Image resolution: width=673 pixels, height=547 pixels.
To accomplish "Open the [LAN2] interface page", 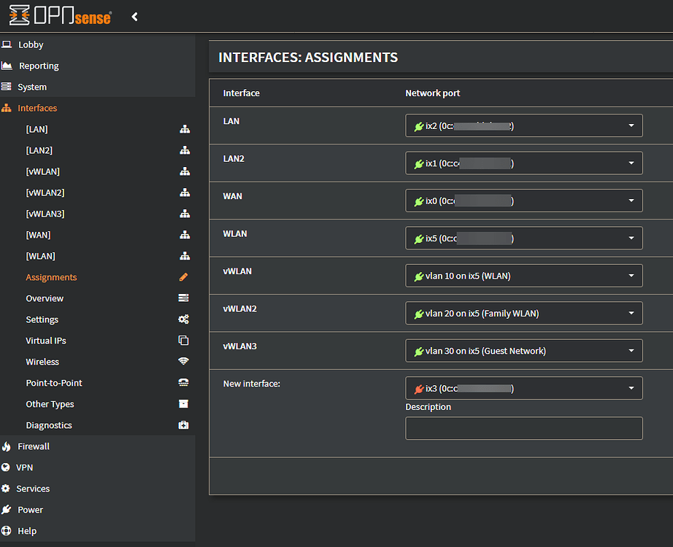I will click(41, 150).
